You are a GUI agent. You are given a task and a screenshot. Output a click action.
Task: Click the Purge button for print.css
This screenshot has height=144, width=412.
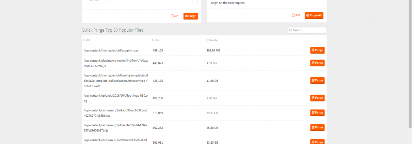coord(317,50)
